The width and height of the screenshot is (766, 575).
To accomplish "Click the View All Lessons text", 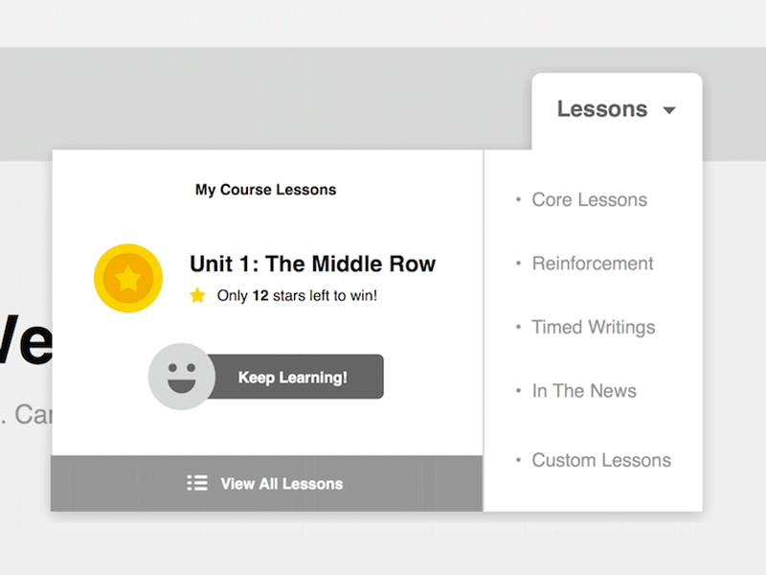I will pyautogui.click(x=282, y=484).
